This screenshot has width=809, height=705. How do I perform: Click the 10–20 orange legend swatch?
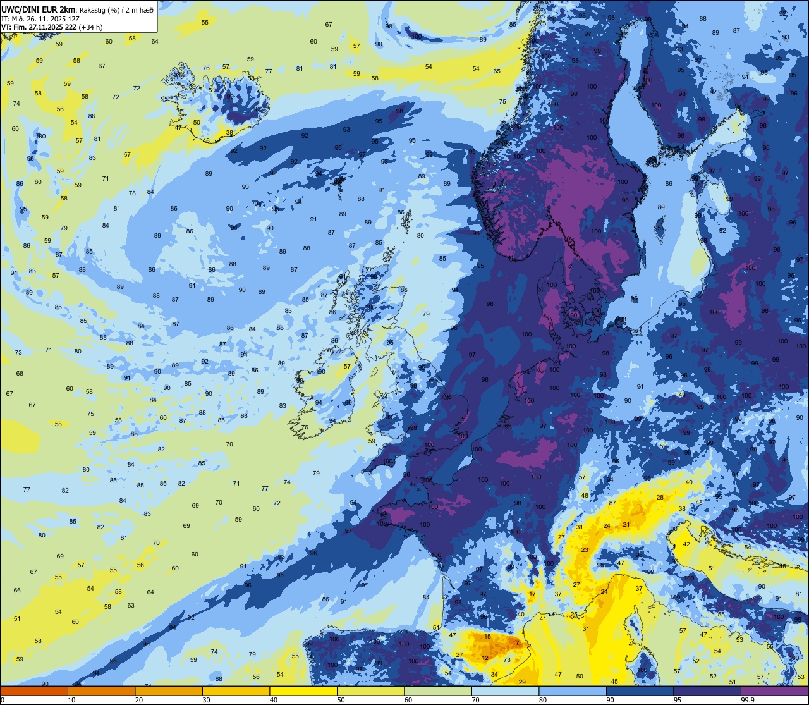click(102, 690)
